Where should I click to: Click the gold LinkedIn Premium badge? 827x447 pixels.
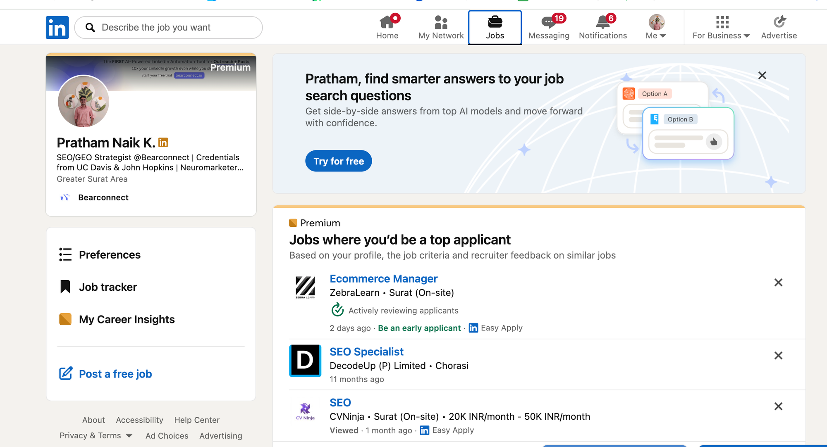[163, 143]
